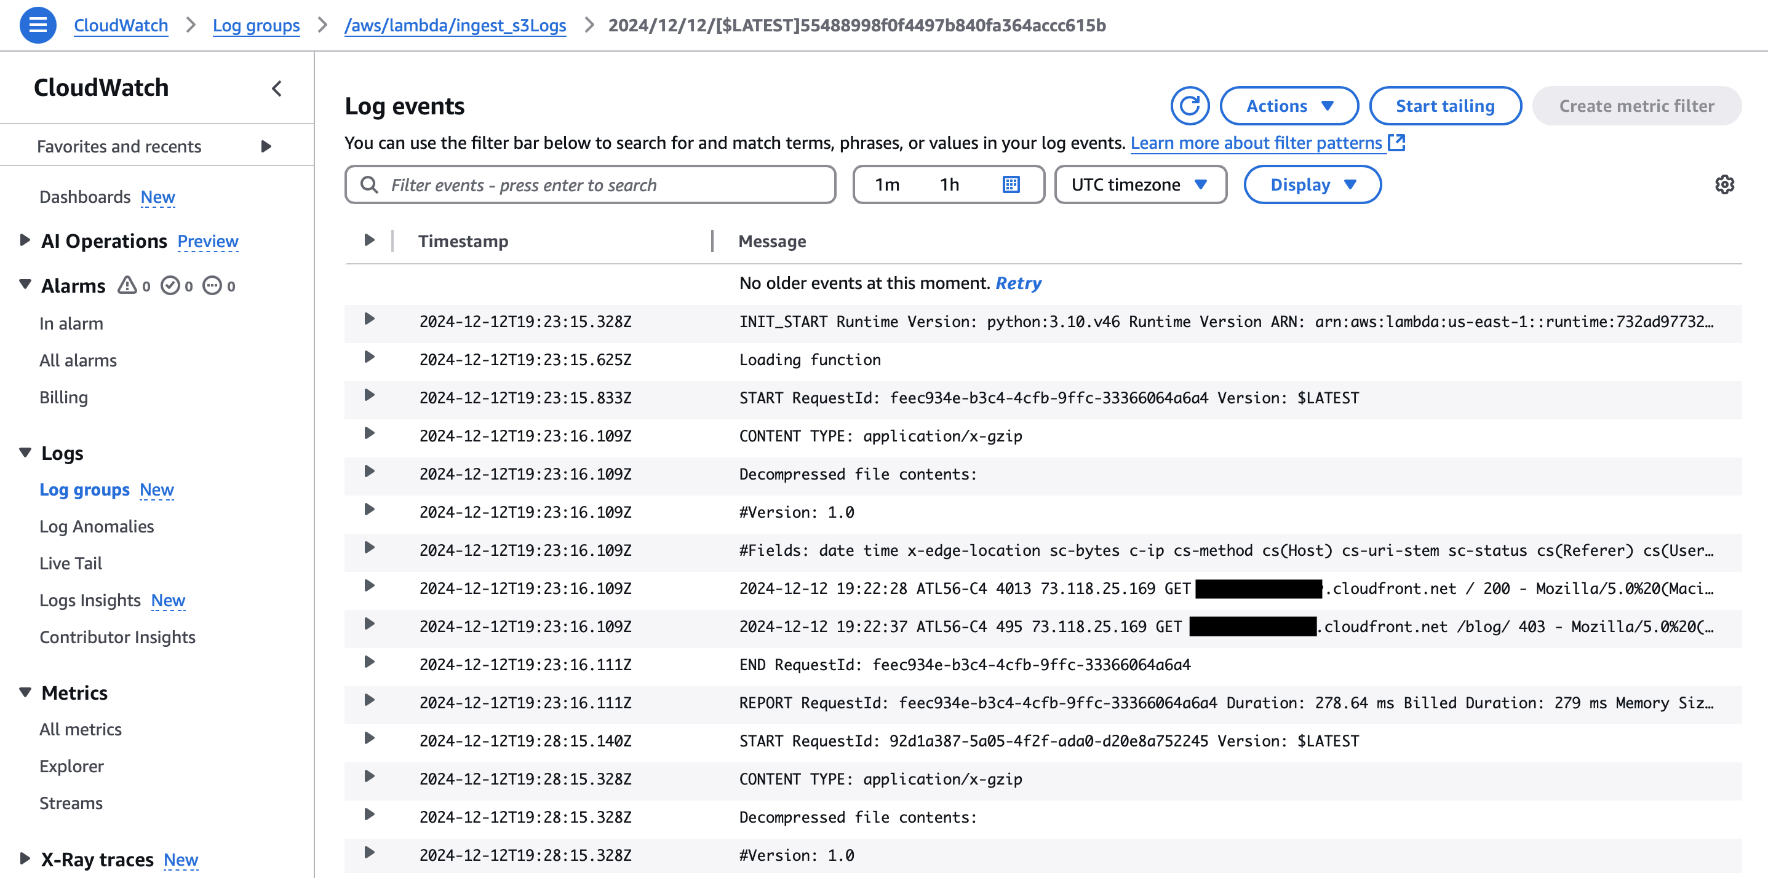Expand the #Version: 1.0 row at 19:23:16.109Z
Image resolution: width=1768 pixels, height=878 pixels.
tap(369, 510)
